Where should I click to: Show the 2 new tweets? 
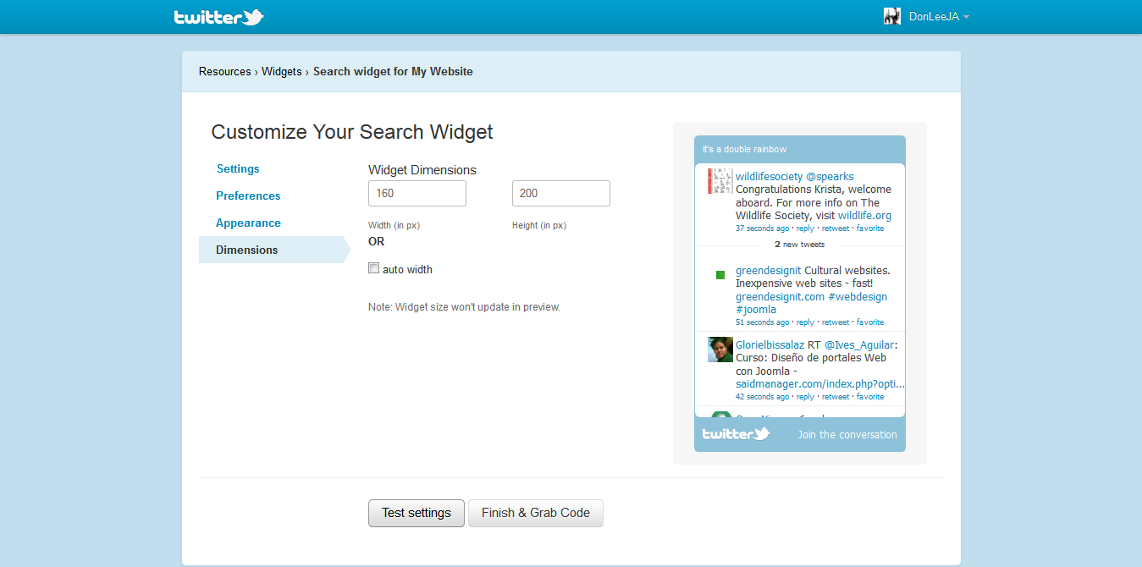pyautogui.click(x=799, y=245)
